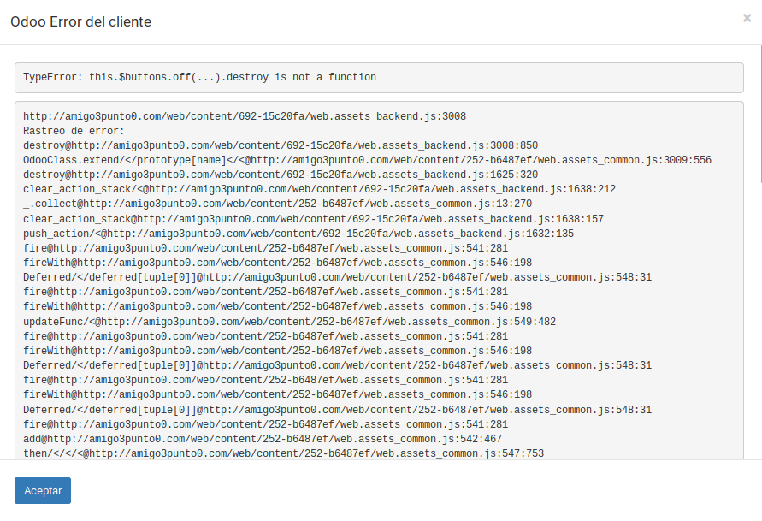This screenshot has height=521, width=762.
Task: Click the 'Odoo Error del cliente' title
Action: (80, 21)
